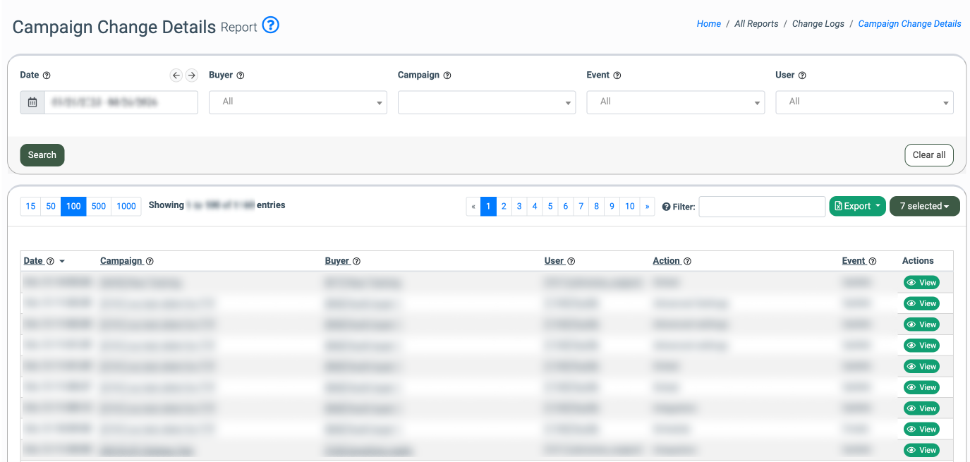Click help icon next to Buyer filter label

pyautogui.click(x=241, y=75)
